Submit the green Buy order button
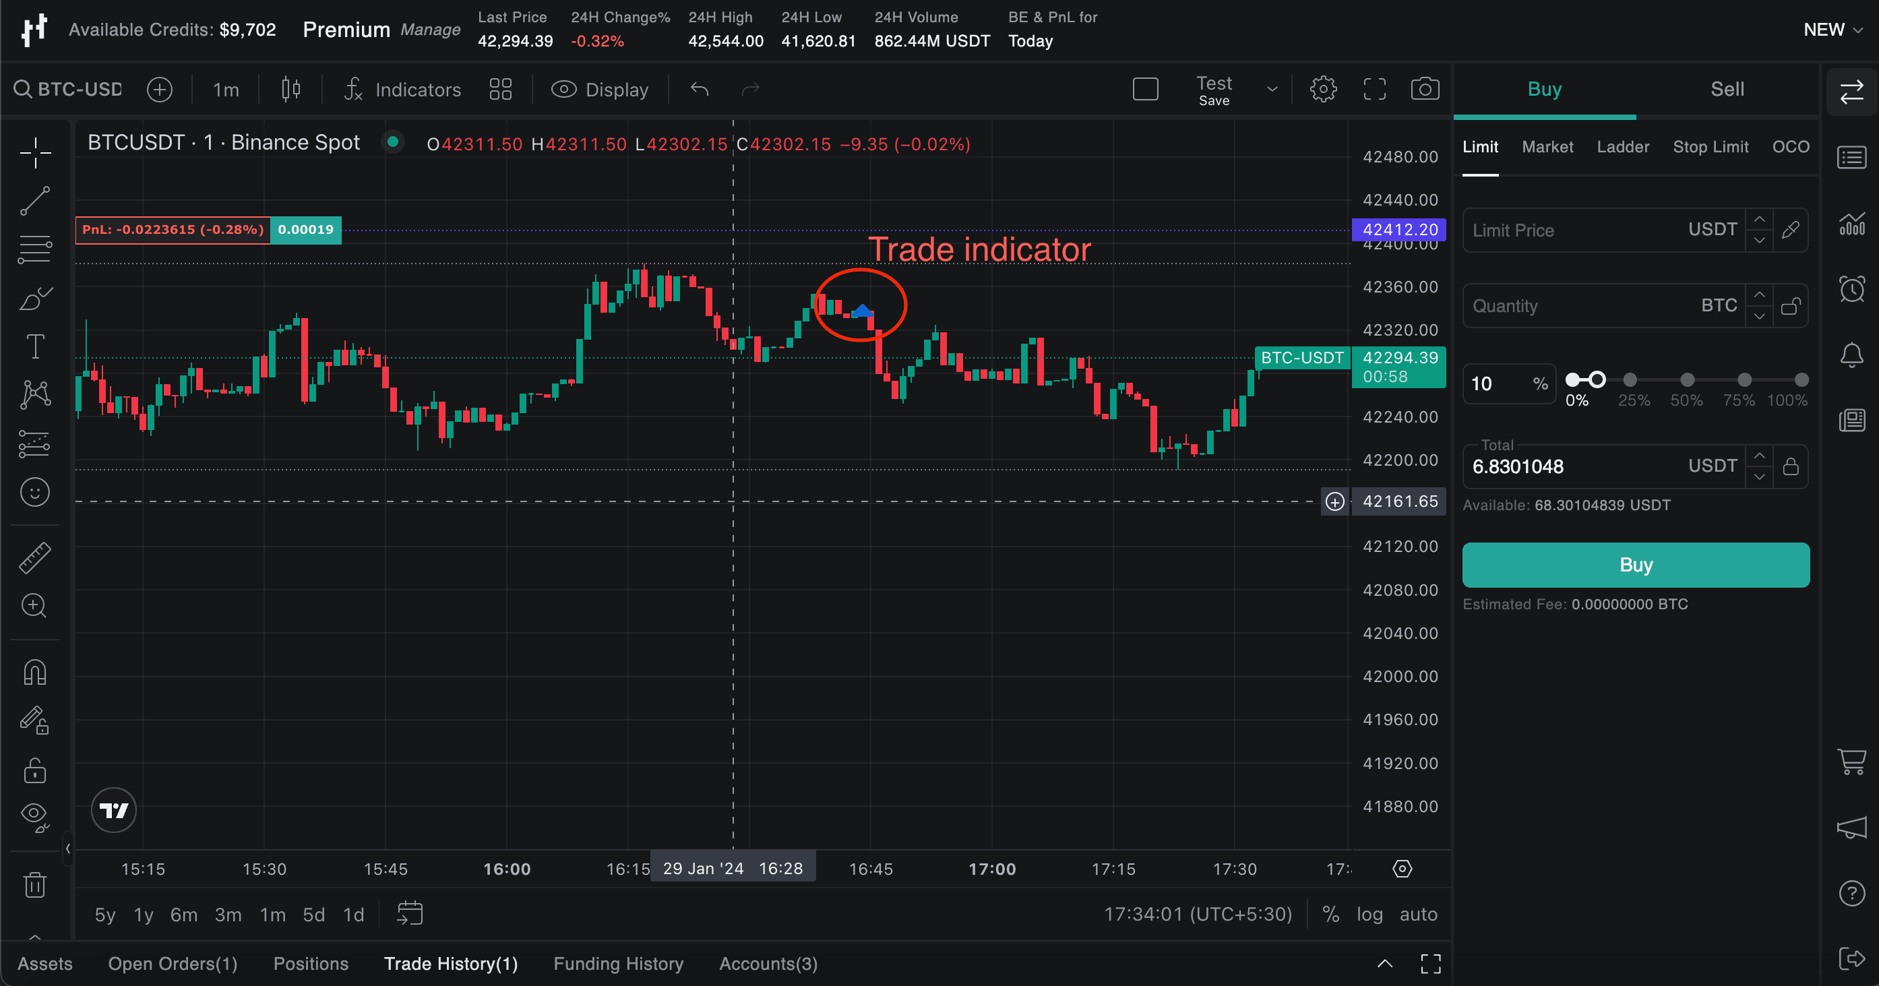 tap(1636, 565)
